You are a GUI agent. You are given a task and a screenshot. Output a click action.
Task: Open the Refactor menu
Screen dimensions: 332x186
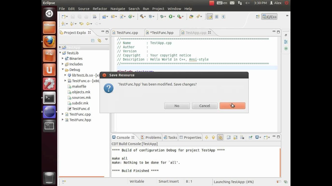100,9
